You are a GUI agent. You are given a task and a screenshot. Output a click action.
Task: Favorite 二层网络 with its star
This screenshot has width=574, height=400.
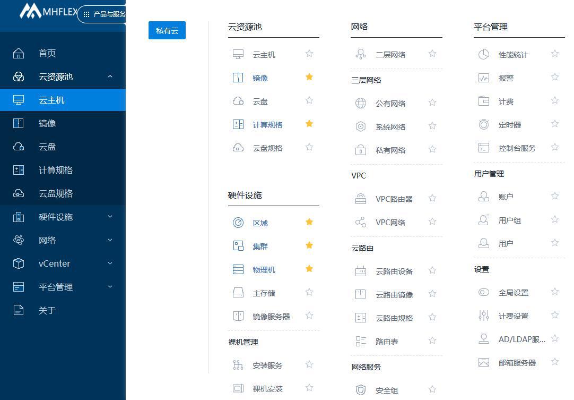pyautogui.click(x=432, y=54)
